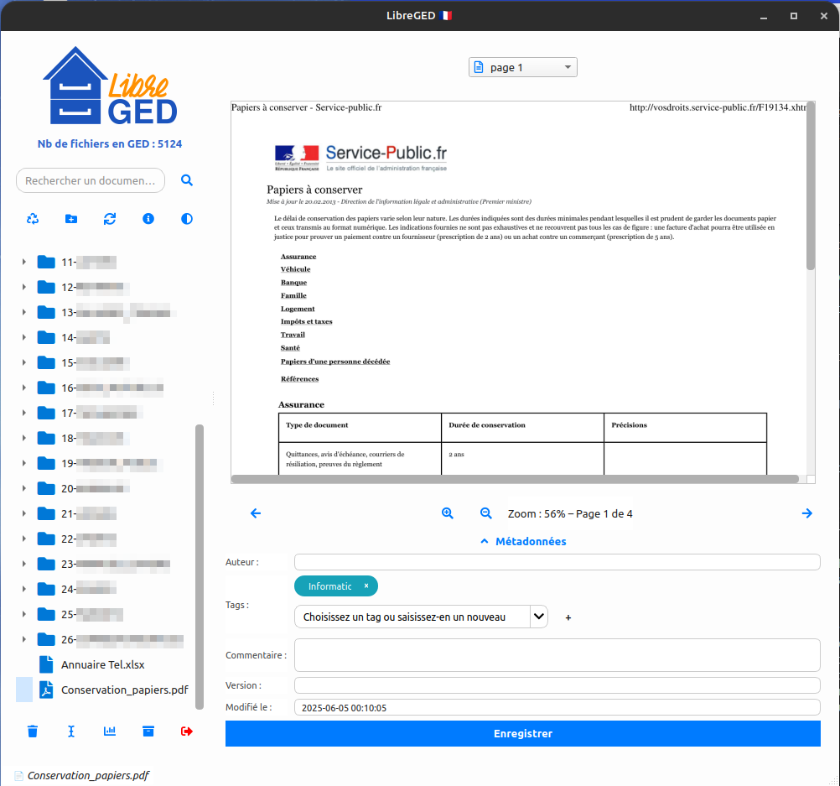Viewport: 840px width, 786px height.
Task: Click the rename text-cursor icon
Action: pos(71,731)
